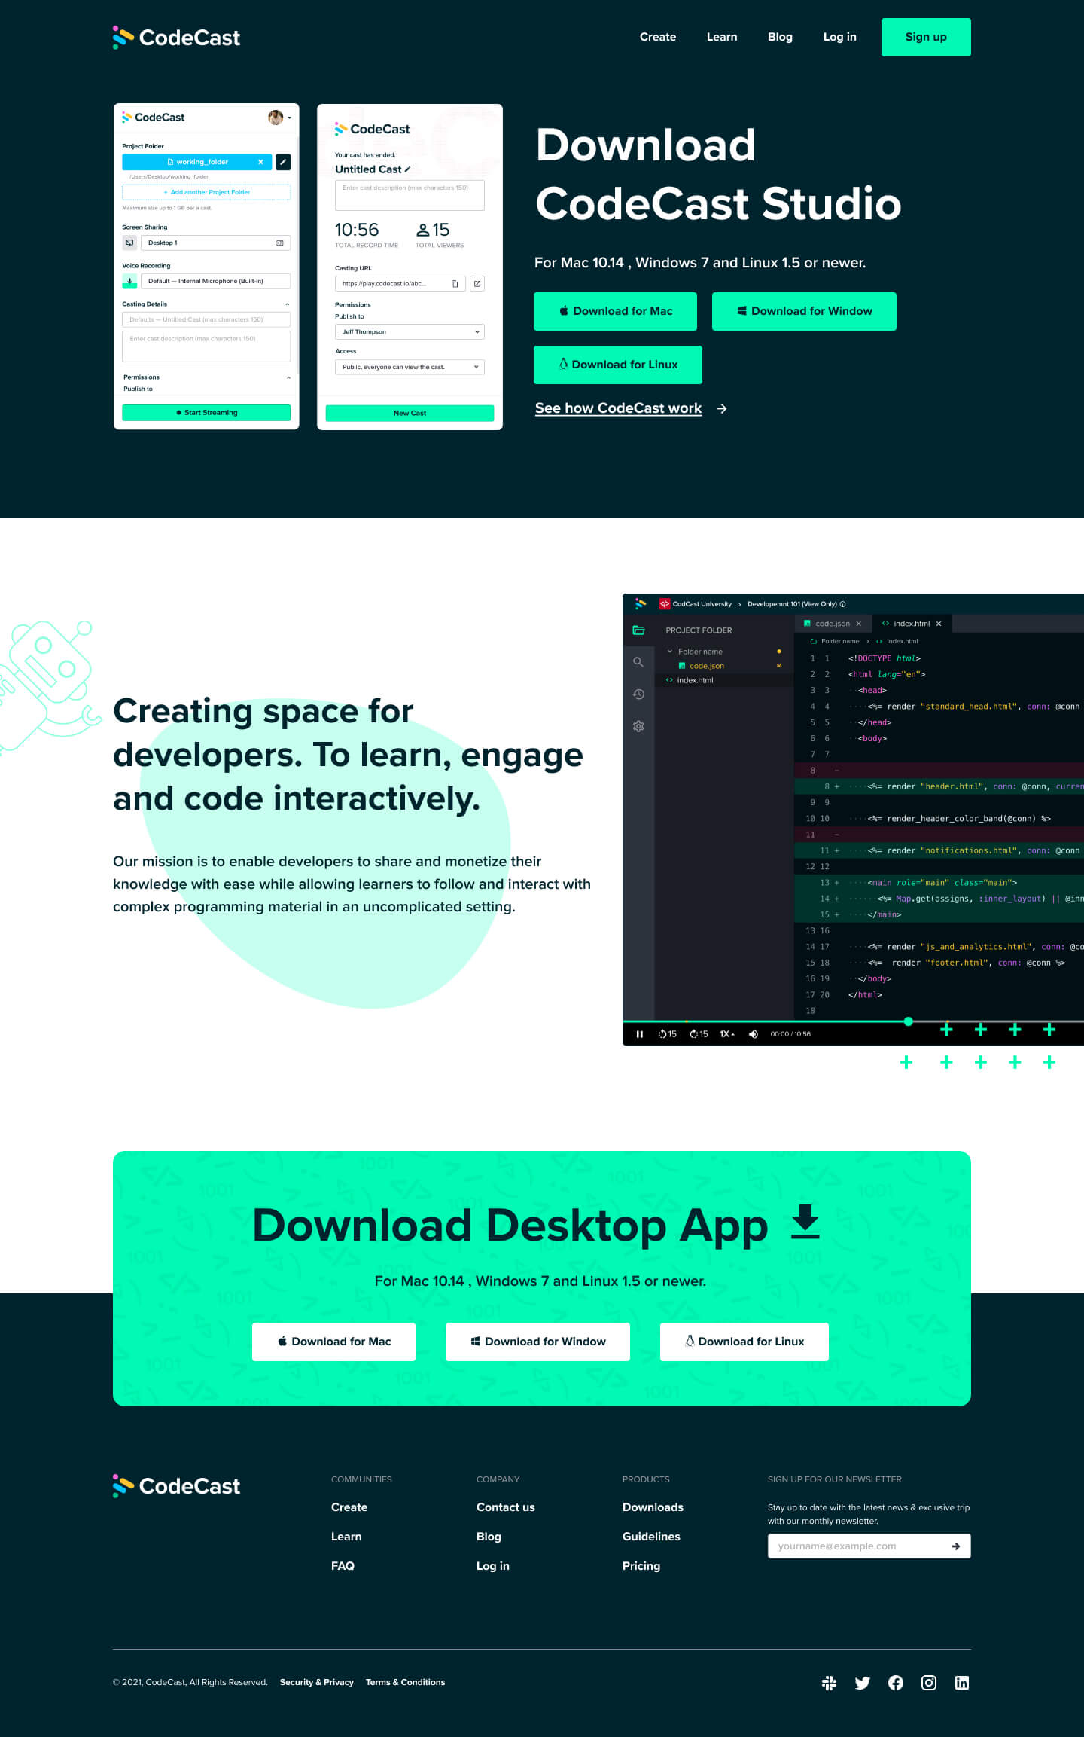Open the Learn menu in top navigation

click(721, 37)
